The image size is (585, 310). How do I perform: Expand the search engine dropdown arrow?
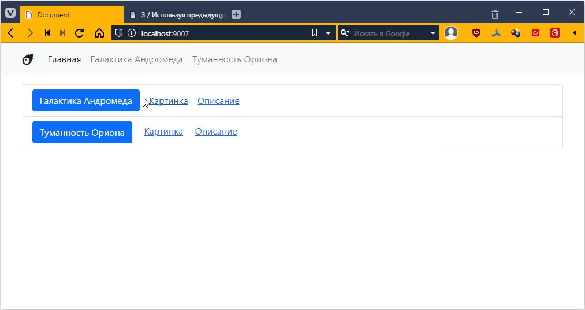click(x=433, y=33)
